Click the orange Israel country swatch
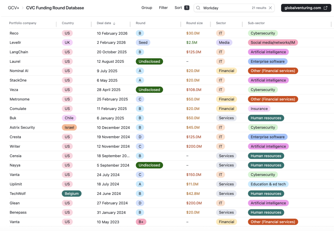 (69, 127)
